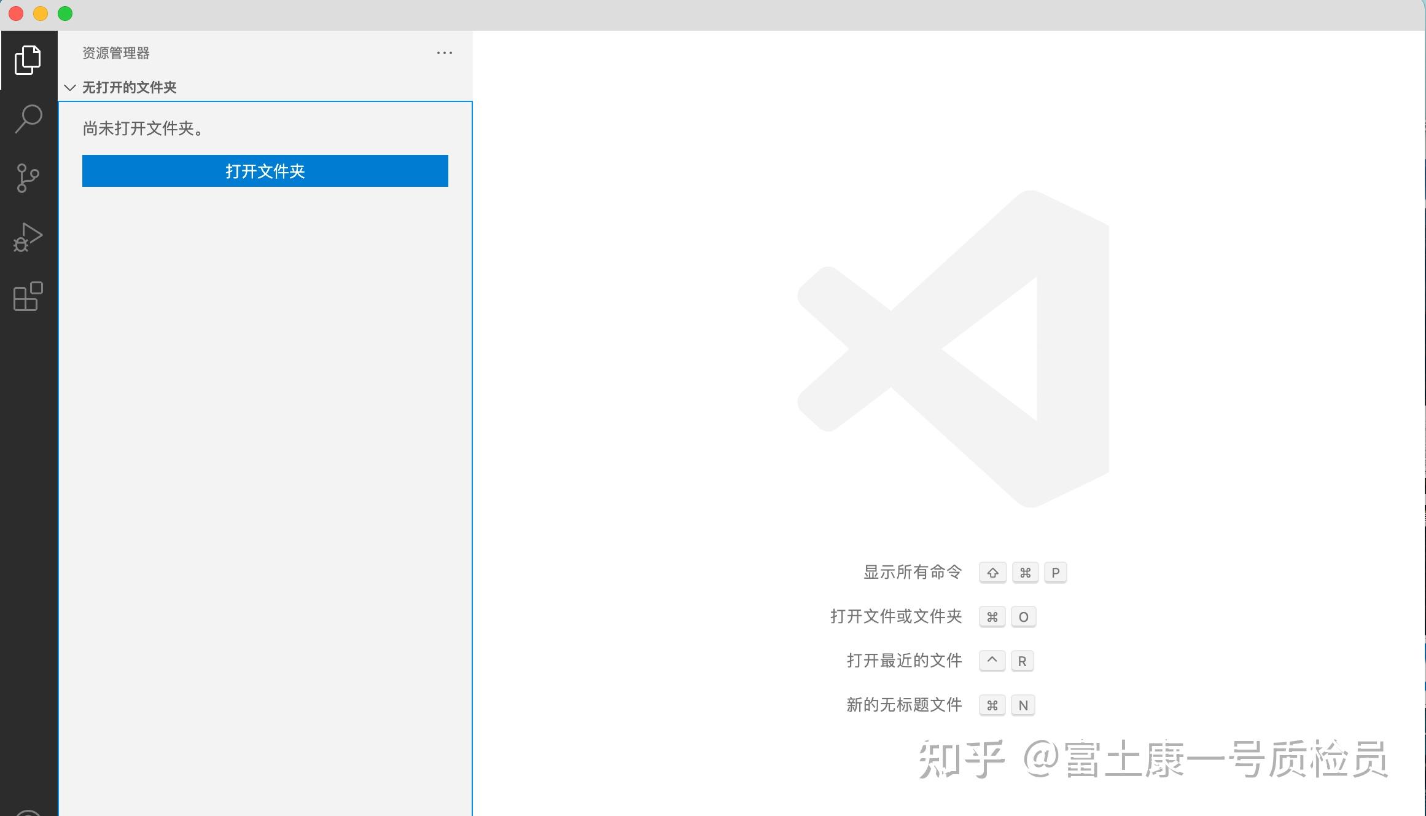This screenshot has width=1426, height=816.
Task: Open the 资源管理器 more actions (...) menu
Action: click(445, 53)
